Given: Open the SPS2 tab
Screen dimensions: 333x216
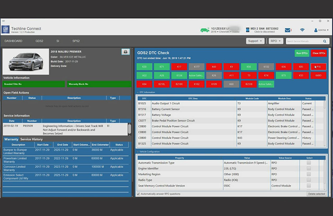Looking at the screenshot, I should pos(76,41).
